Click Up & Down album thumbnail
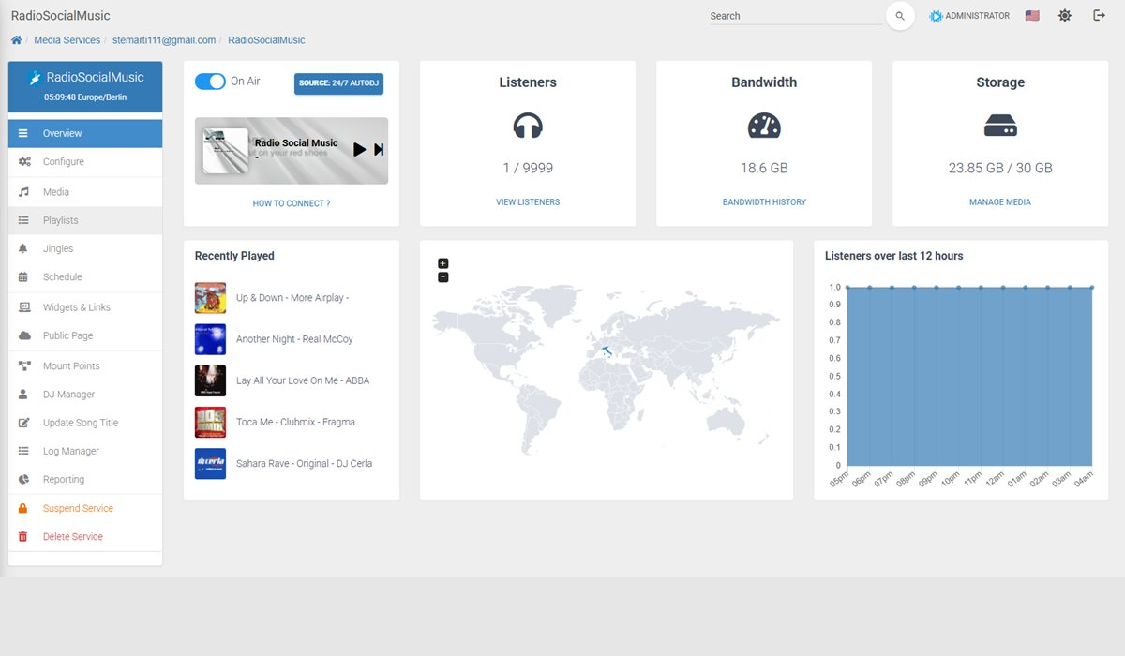Viewport: 1125px width, 656px height. tap(210, 298)
